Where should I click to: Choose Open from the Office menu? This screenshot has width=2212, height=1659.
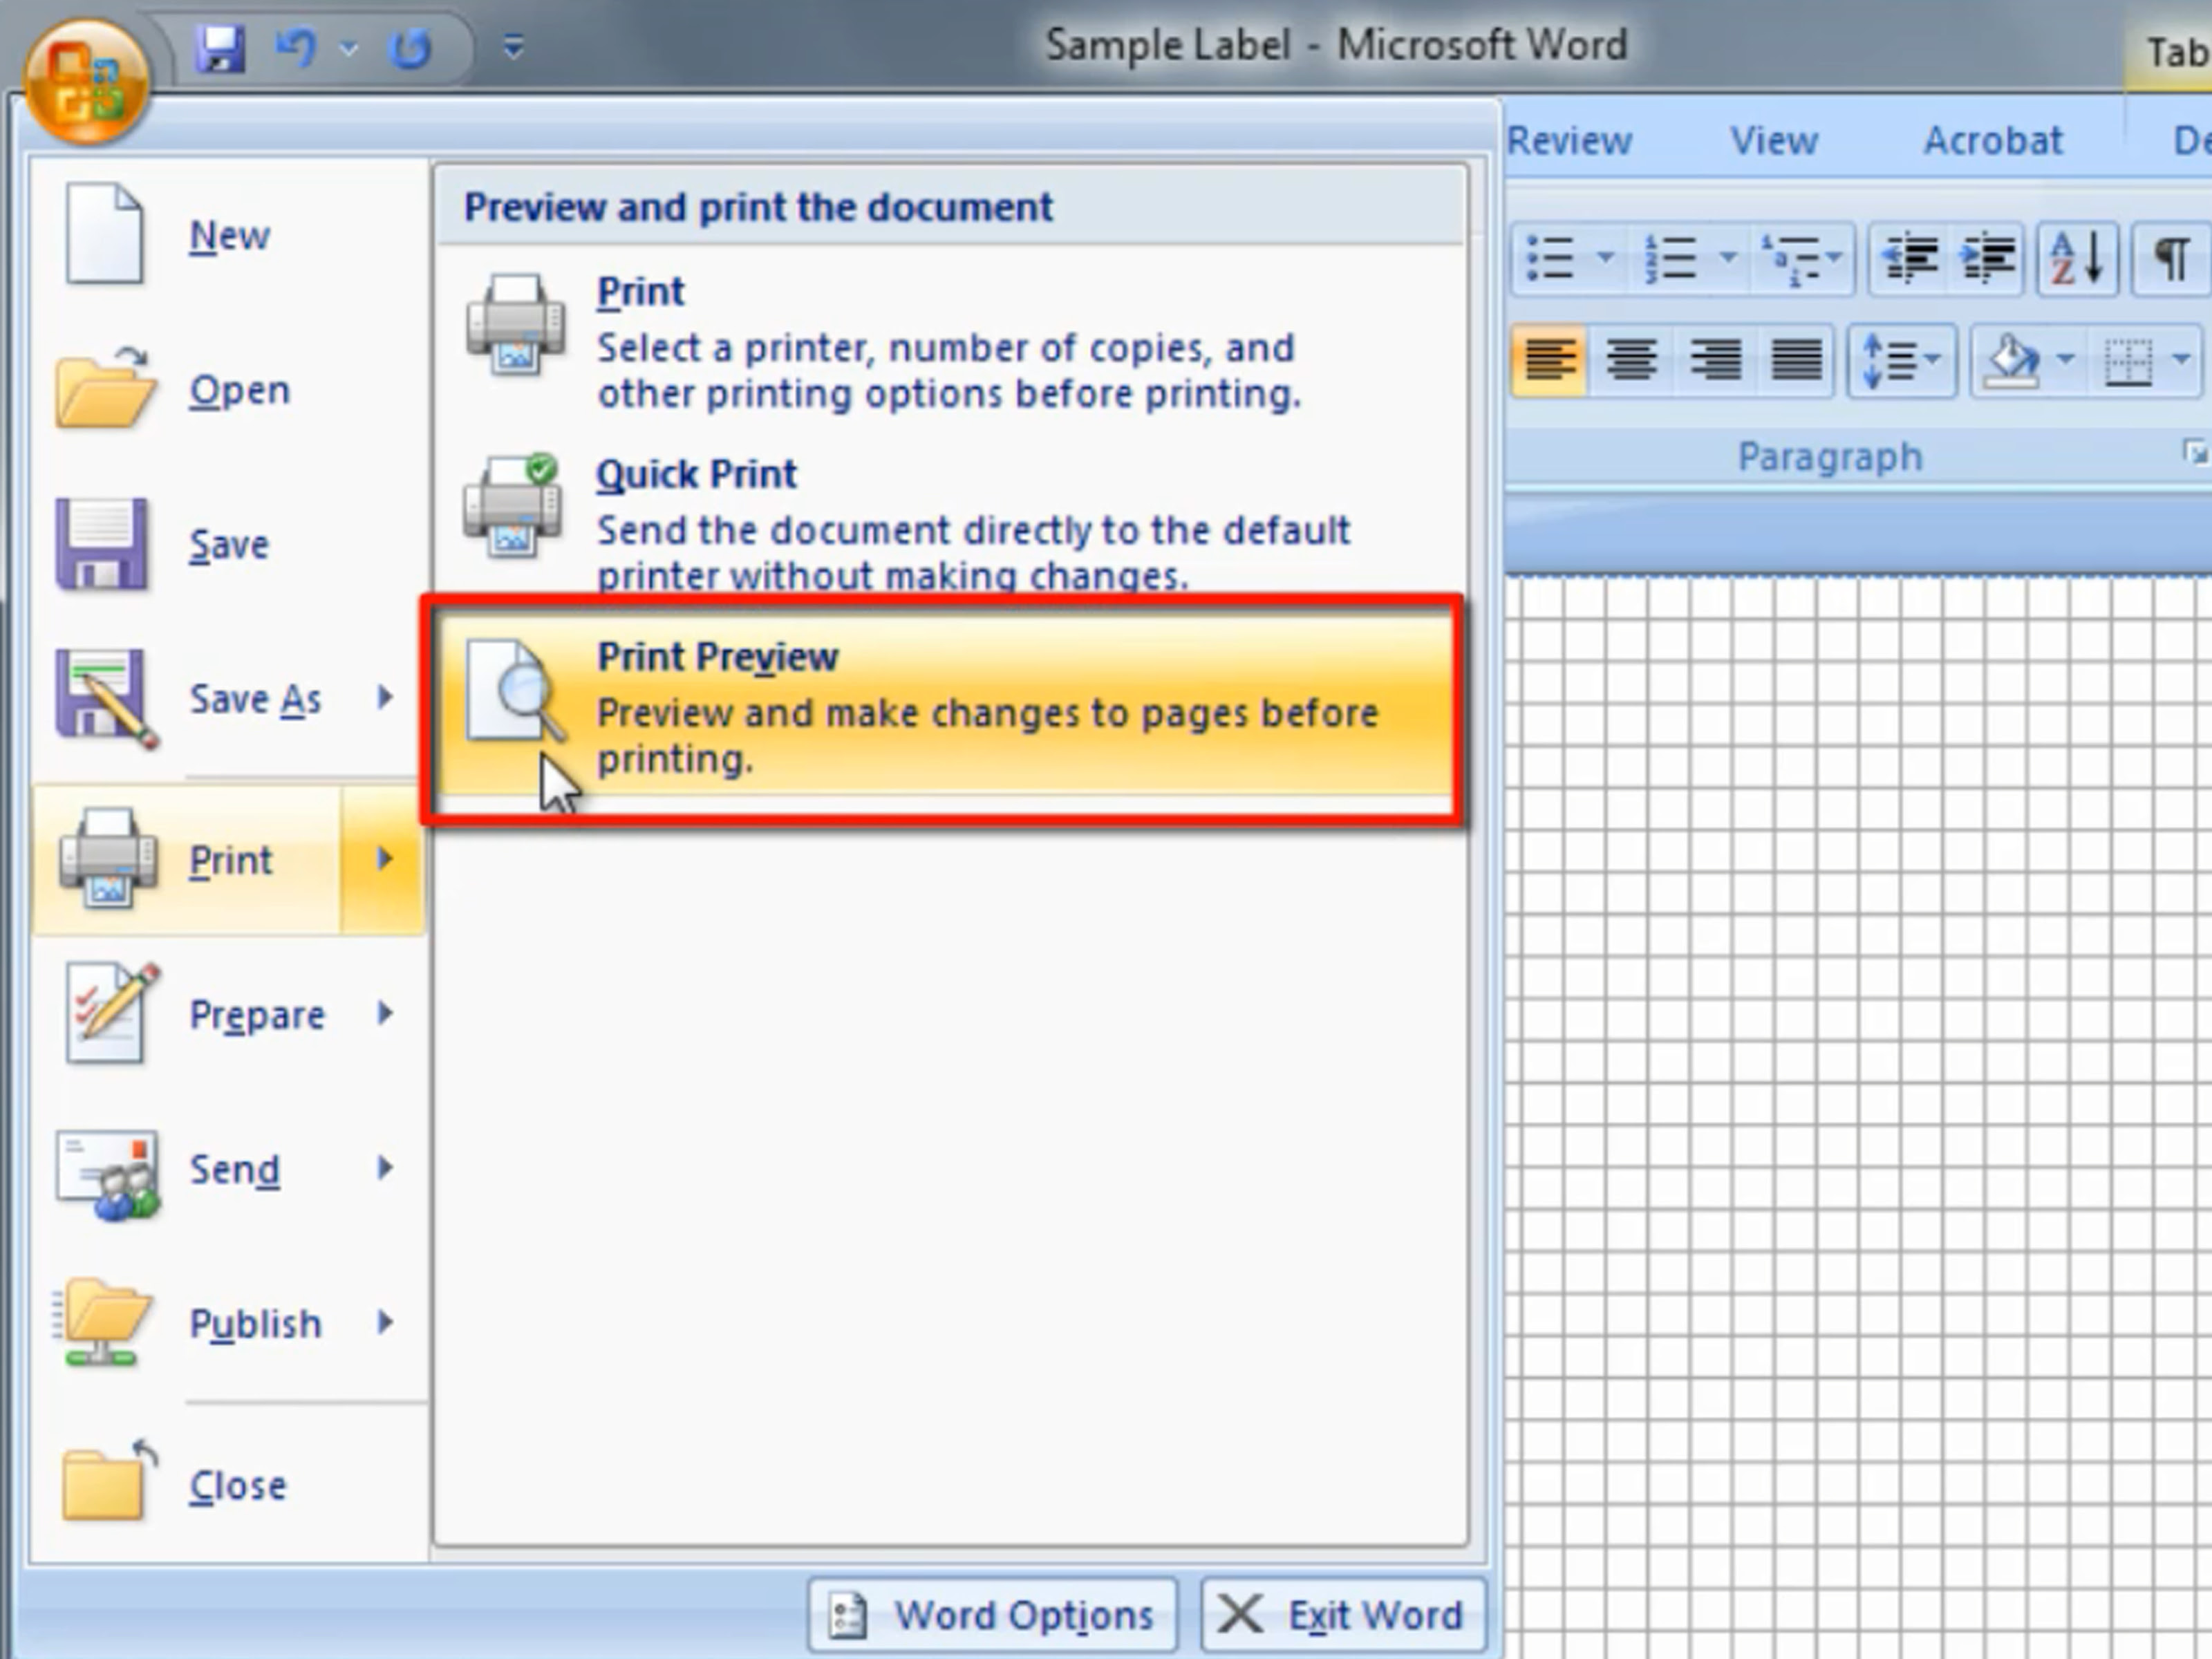pos(230,390)
